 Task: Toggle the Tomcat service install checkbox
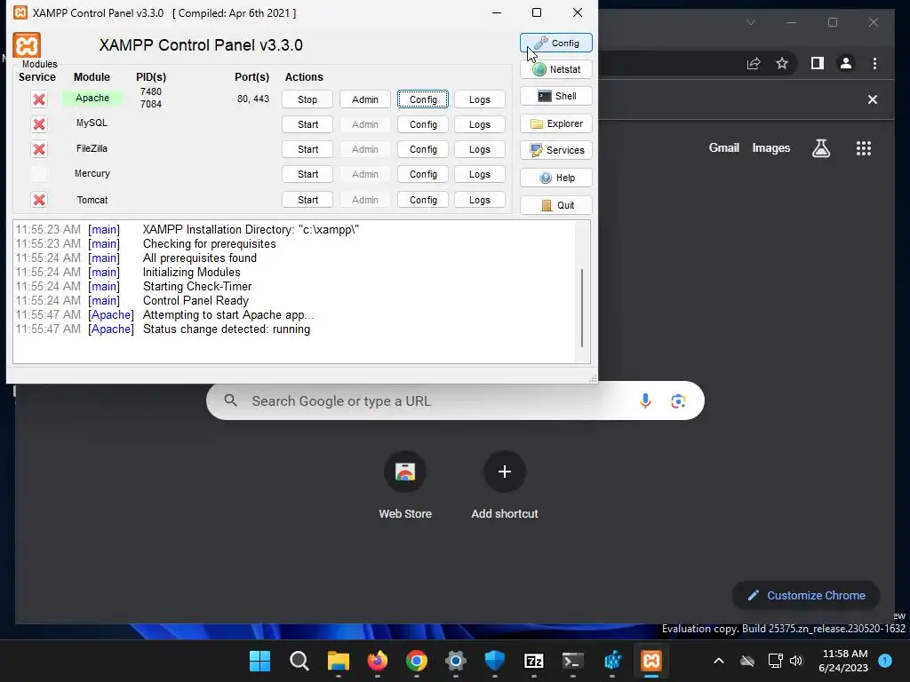[x=39, y=200]
